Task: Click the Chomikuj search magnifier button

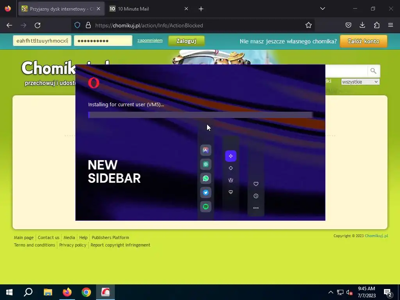Action: (x=373, y=71)
